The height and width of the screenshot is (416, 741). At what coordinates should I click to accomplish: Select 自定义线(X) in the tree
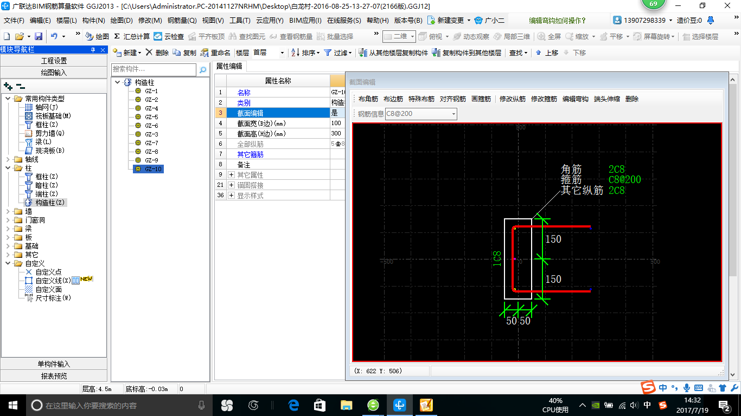click(x=53, y=281)
